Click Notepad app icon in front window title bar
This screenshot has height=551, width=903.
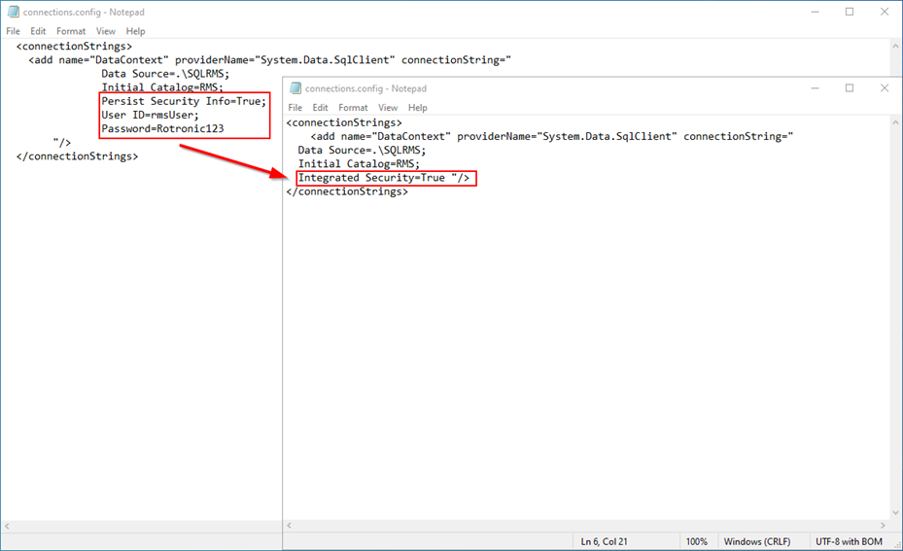(x=295, y=88)
